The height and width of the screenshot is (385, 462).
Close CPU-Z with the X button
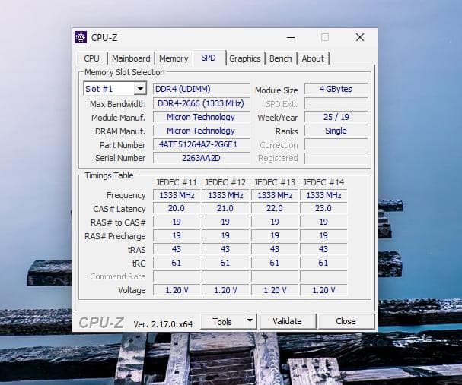pyautogui.click(x=360, y=37)
